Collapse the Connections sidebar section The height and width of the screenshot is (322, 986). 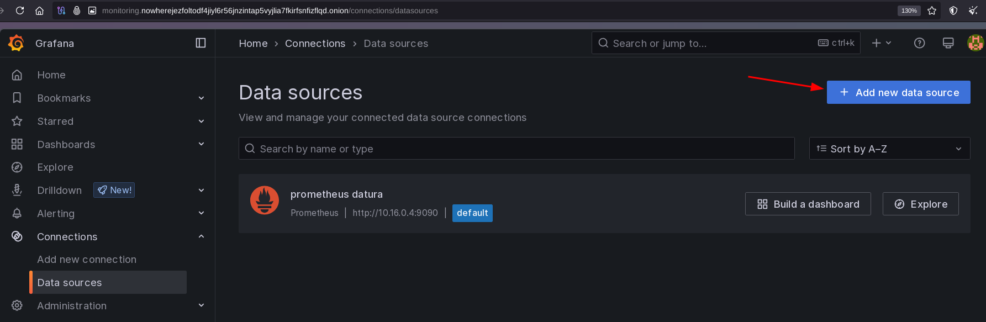pyautogui.click(x=201, y=236)
